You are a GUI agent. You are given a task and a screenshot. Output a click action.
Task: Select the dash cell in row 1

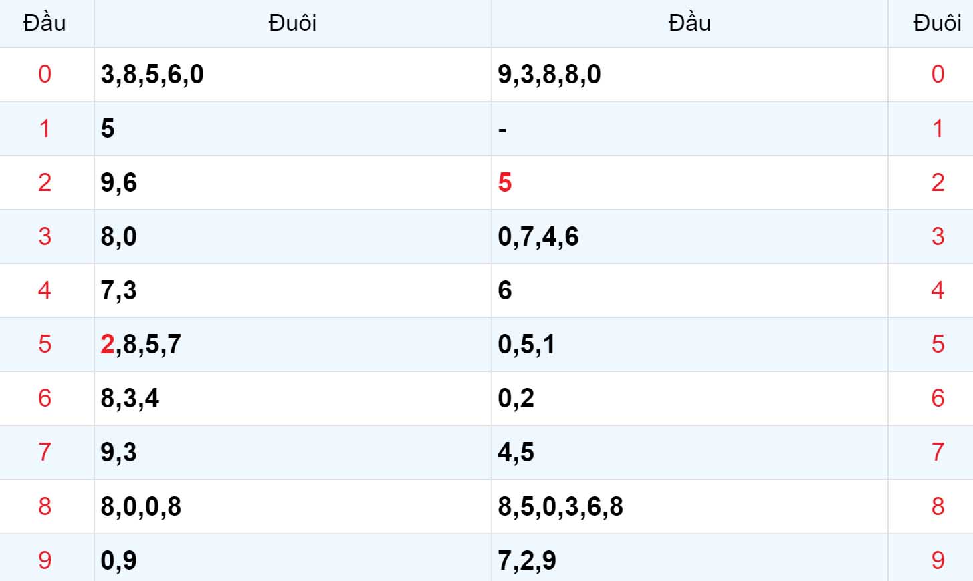[689, 128]
